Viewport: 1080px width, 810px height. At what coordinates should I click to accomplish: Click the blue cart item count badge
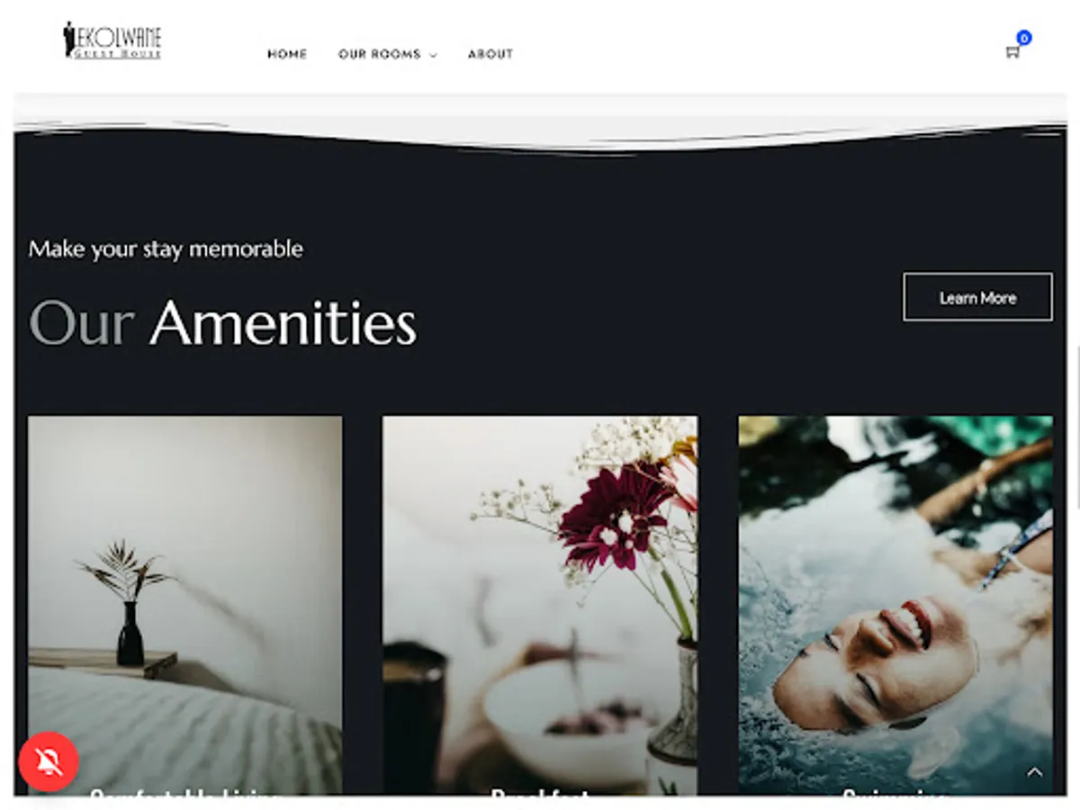pos(1024,38)
